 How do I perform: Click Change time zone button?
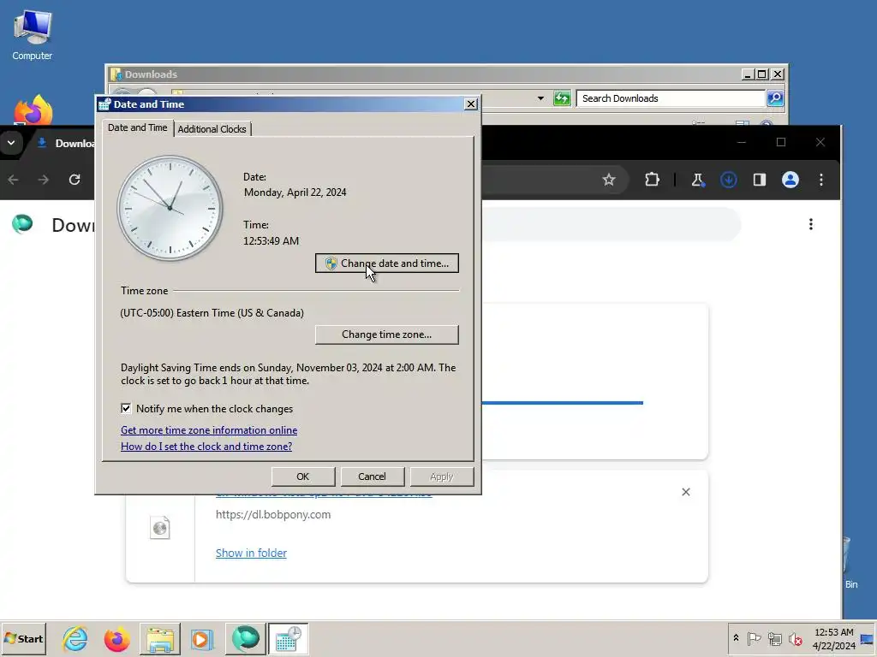[x=386, y=334]
